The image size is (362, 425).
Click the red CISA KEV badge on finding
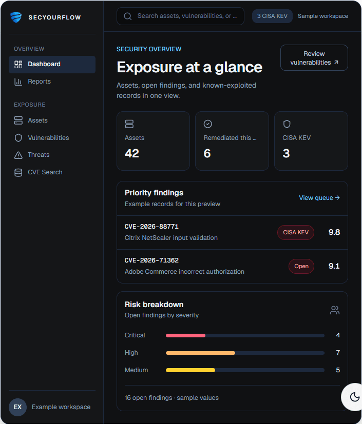click(296, 233)
